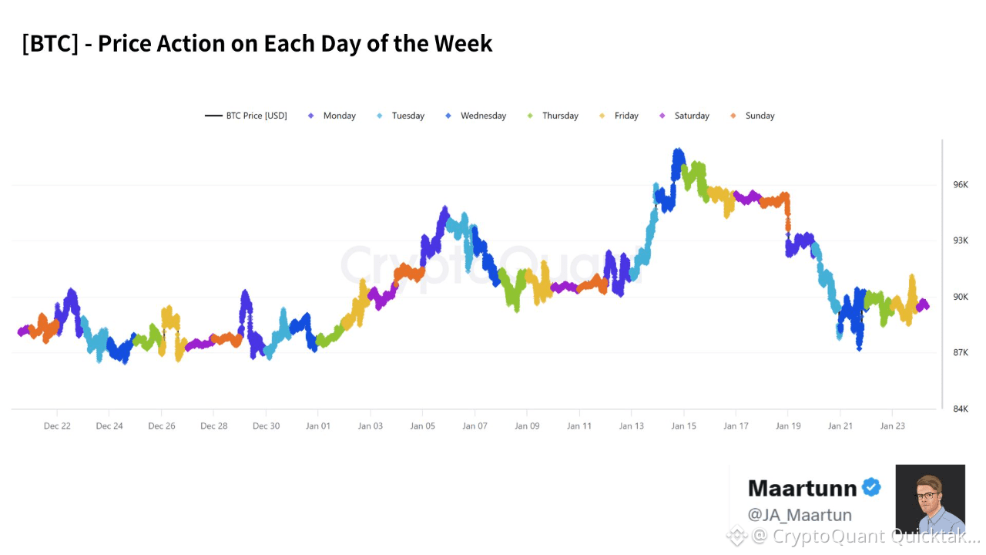Screen dimensions: 986x555
Task: Click the Maartunn author name
Action: [x=802, y=488]
